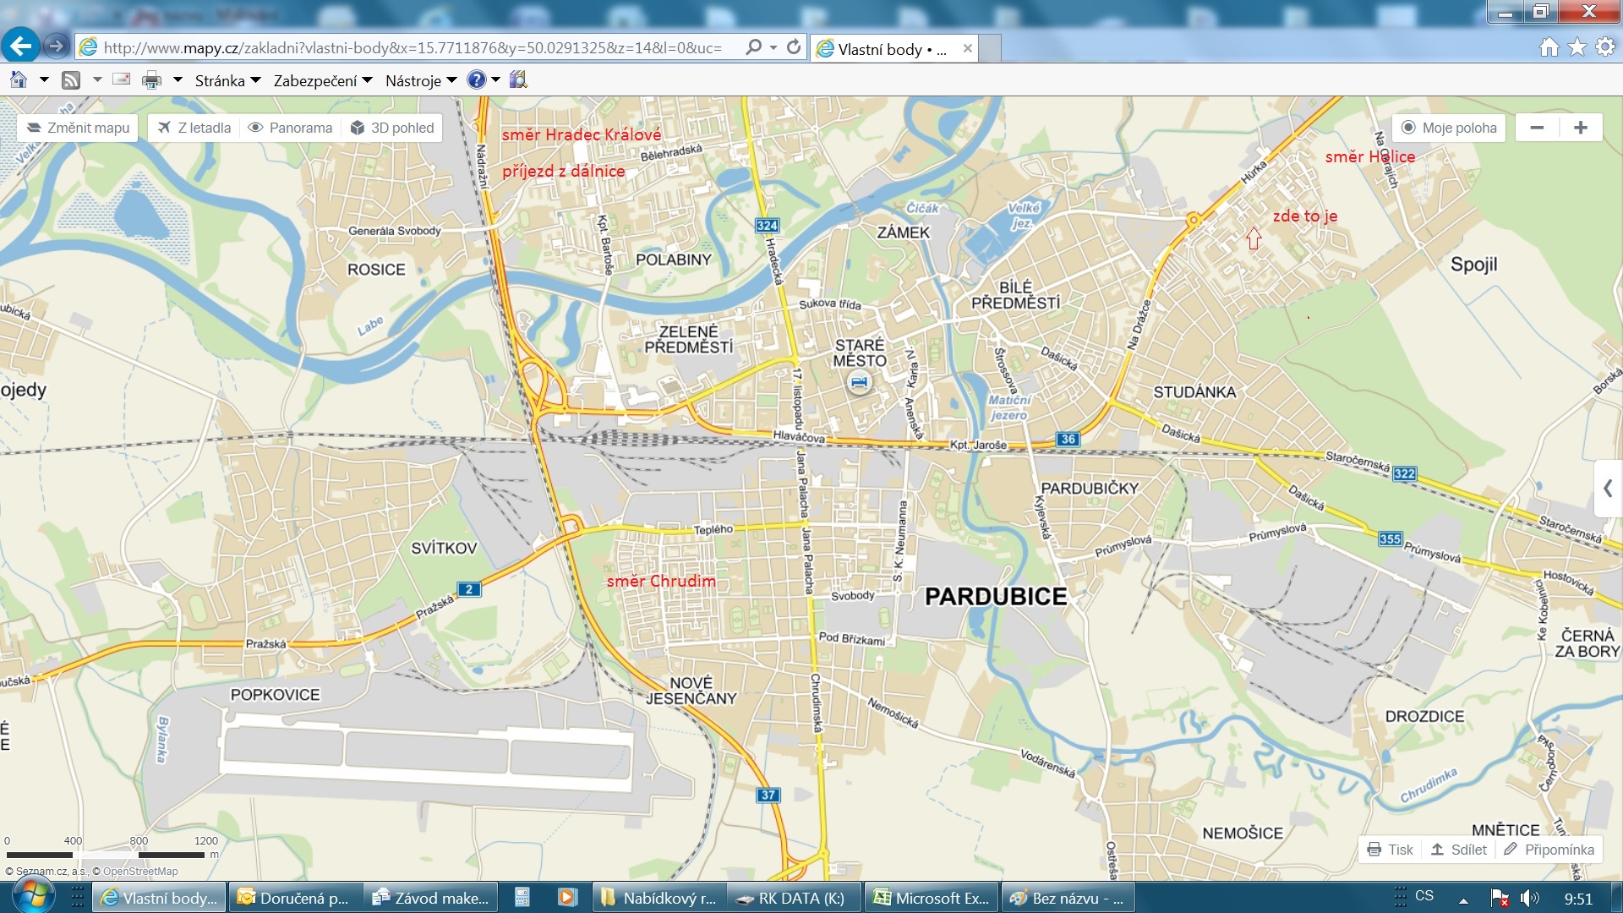Open browser settings gear icon
Screen dimensions: 1623x913
[1604, 47]
